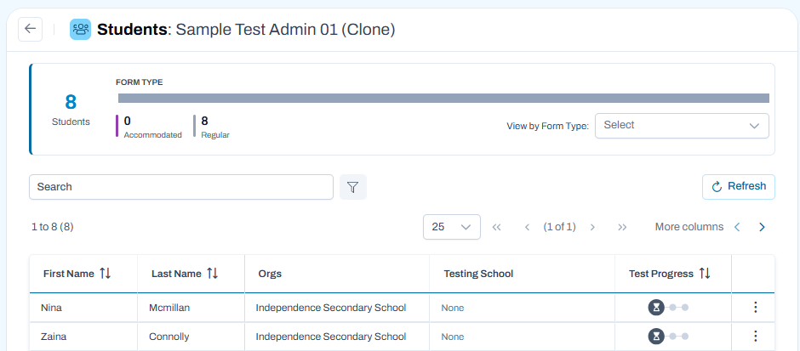The image size is (800, 351).
Task: Open the filter funnel icon
Action: click(353, 187)
